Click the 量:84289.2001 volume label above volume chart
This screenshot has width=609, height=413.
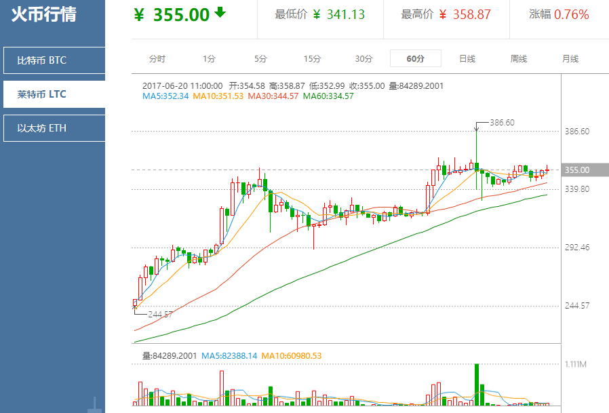tap(170, 355)
